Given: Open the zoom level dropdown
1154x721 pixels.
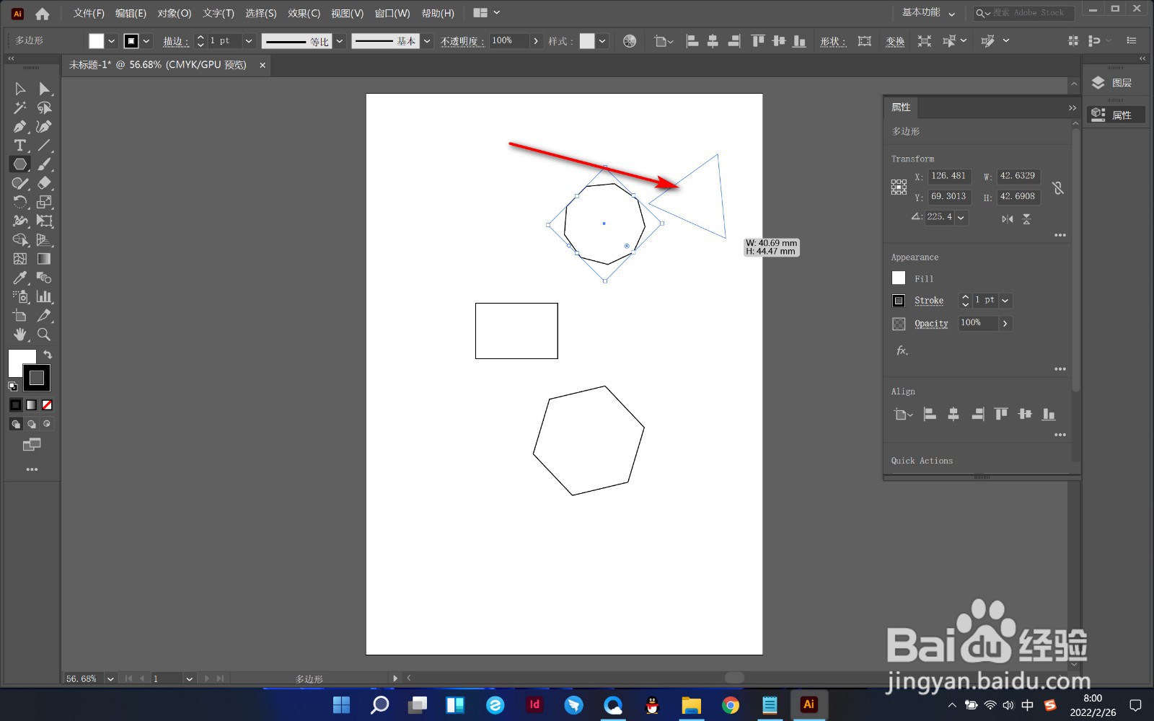Looking at the screenshot, I should [110, 678].
